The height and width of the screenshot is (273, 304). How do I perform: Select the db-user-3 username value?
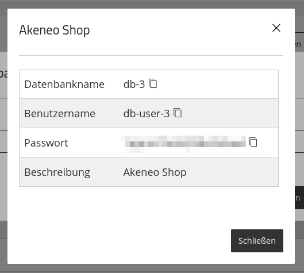click(147, 113)
